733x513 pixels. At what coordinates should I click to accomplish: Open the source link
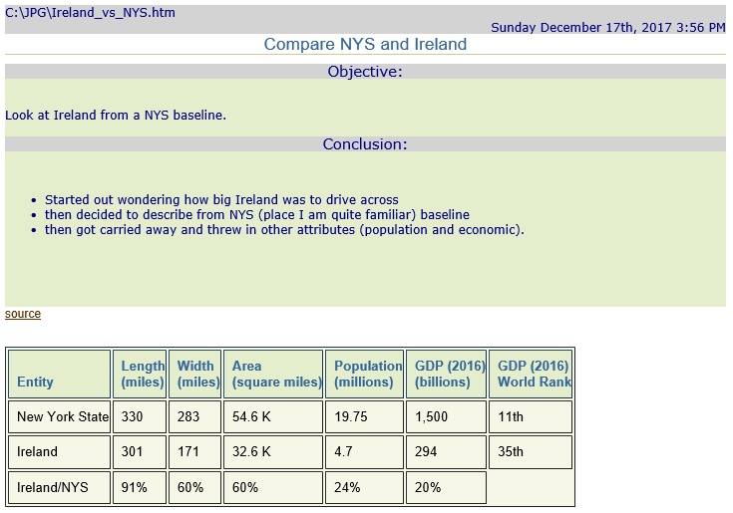point(22,314)
